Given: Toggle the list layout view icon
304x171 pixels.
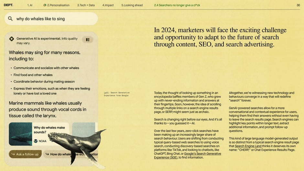Looking at the screenshot, I should (88, 40).
